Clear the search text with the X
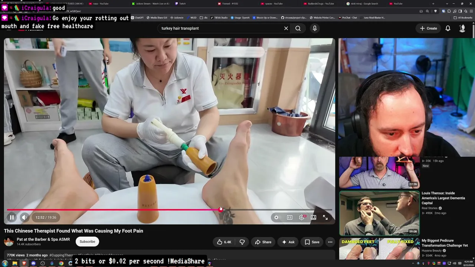This screenshot has height=267, width=475. tap(286, 28)
